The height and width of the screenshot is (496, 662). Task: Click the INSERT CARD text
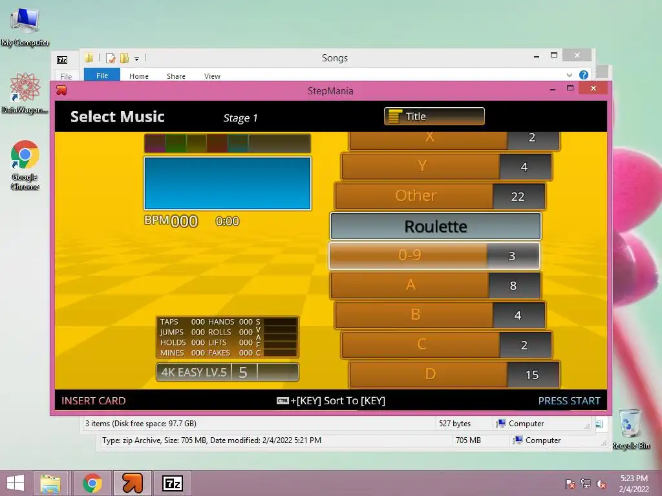click(93, 400)
